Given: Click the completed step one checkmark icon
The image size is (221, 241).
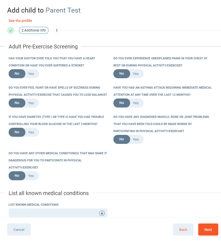Looking at the screenshot, I should click(x=11, y=30).
